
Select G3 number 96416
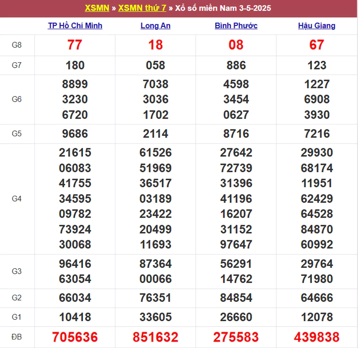pos(75,264)
